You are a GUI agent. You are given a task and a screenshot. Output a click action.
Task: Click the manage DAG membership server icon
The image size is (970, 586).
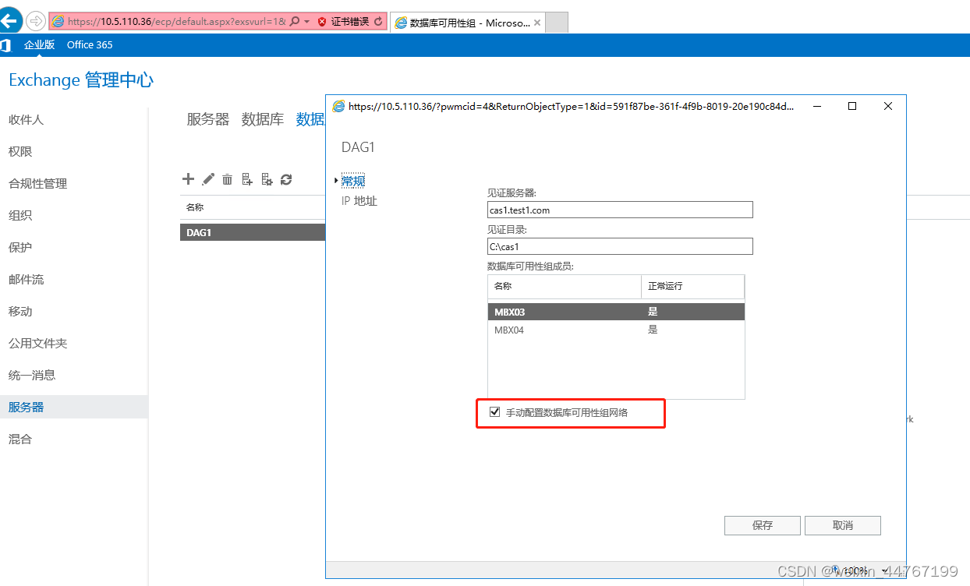247,179
